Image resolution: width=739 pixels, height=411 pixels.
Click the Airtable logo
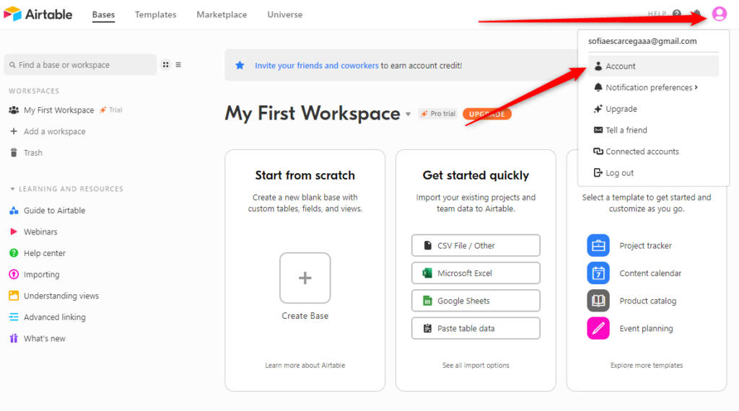(x=38, y=14)
